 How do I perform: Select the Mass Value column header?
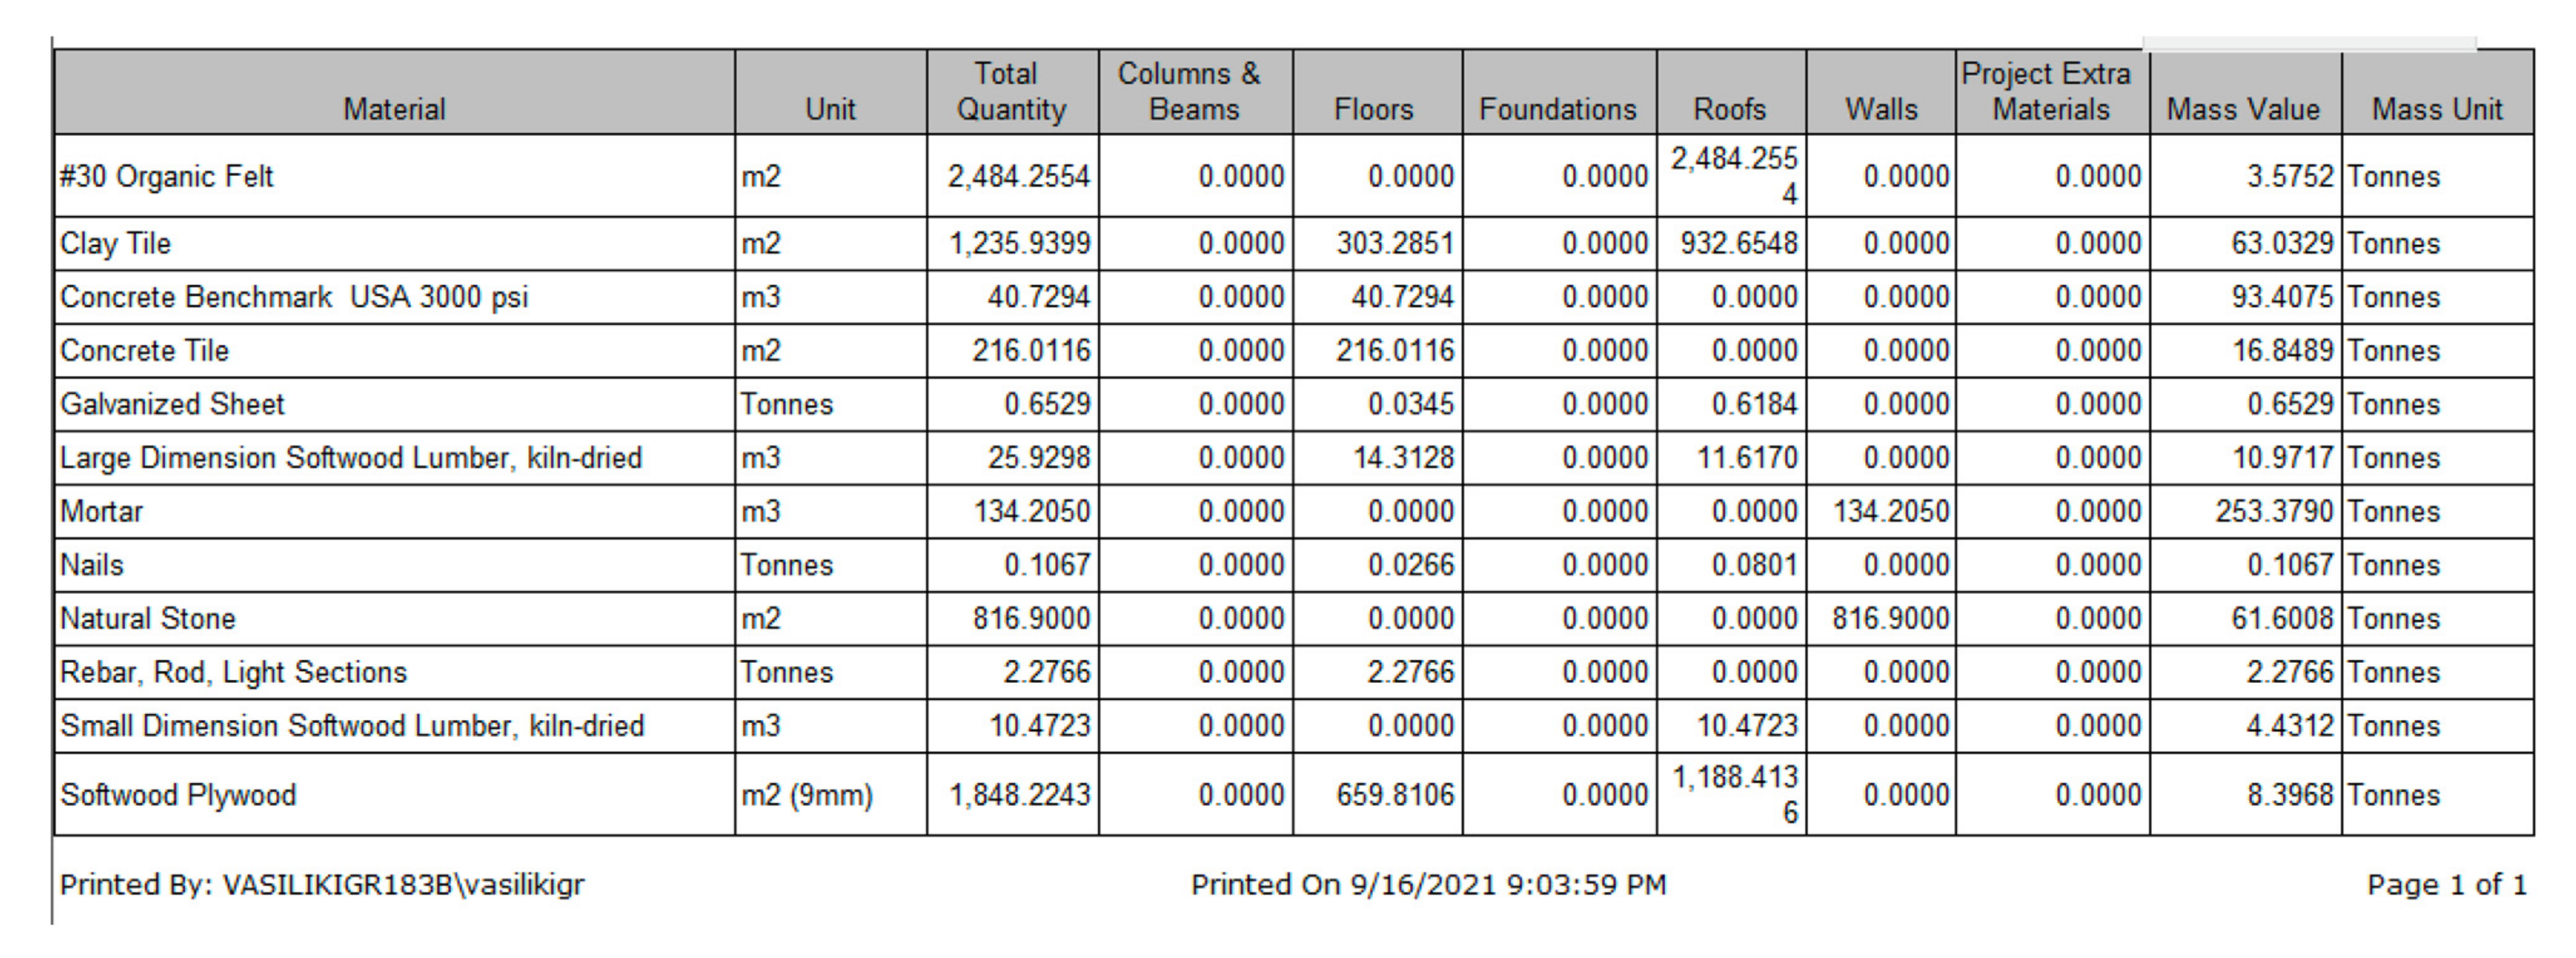click(x=2243, y=108)
